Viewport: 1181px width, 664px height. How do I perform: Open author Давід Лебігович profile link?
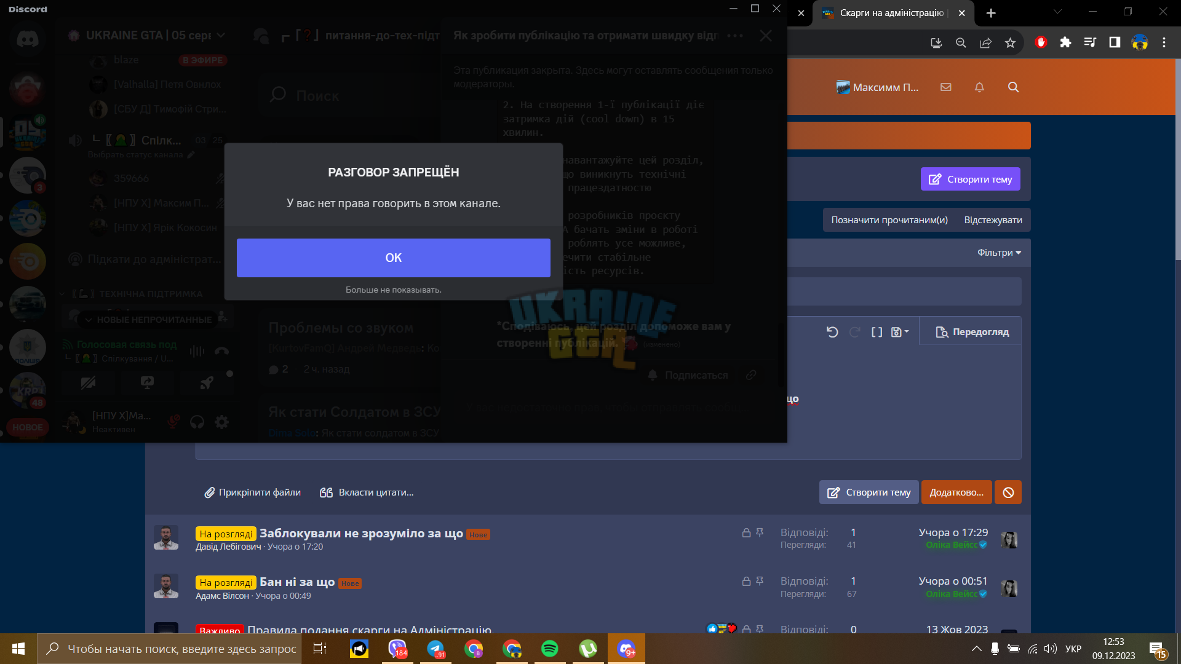click(x=228, y=547)
